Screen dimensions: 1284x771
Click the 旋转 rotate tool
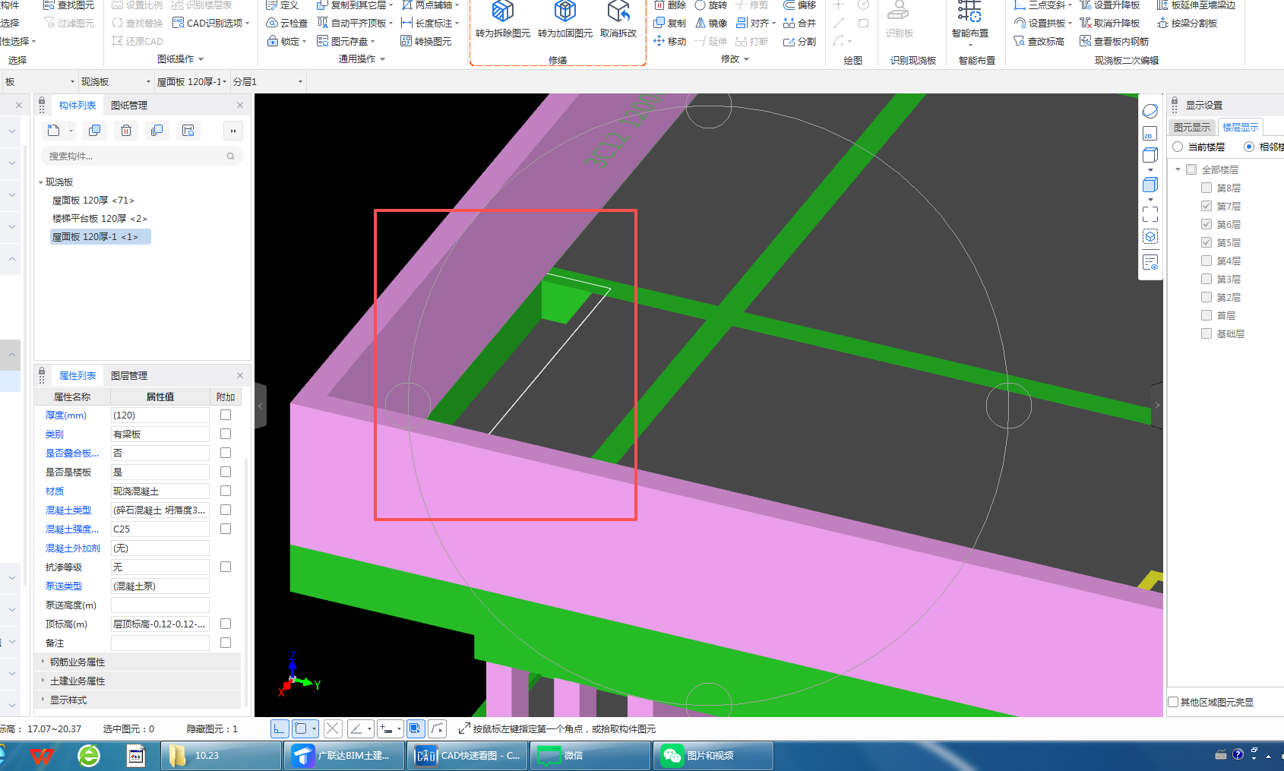pyautogui.click(x=711, y=5)
